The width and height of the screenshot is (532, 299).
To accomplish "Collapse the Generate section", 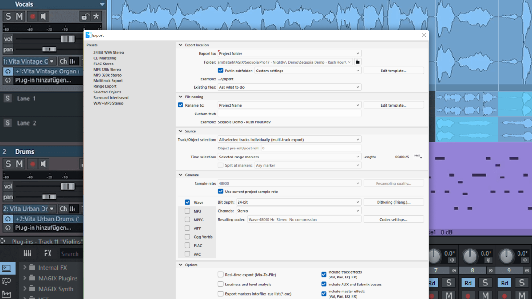I will click(181, 175).
